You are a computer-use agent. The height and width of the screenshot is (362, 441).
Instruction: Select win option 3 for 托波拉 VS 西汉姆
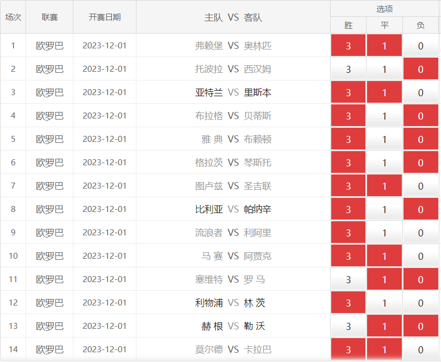(348, 69)
